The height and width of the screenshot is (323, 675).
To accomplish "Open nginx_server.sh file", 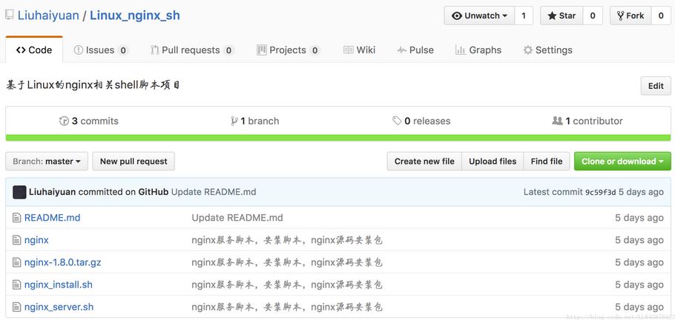I will 59,307.
